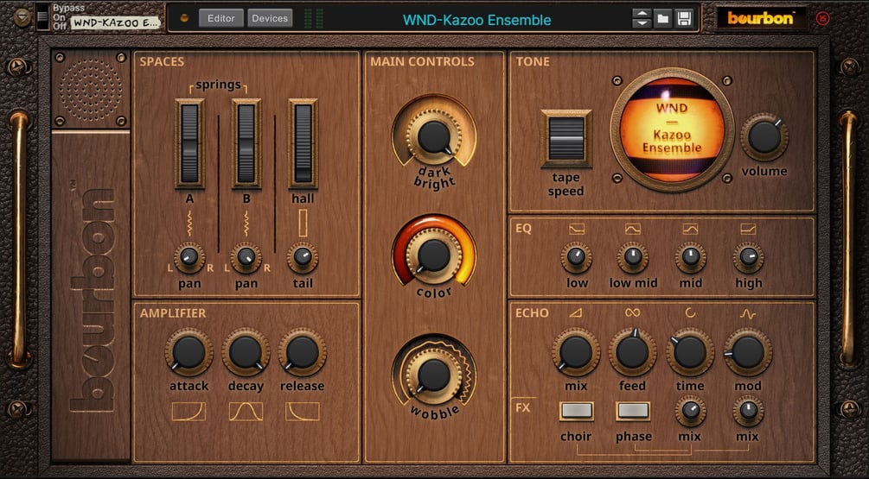Click the echo mix knob
This screenshot has width=869, height=479.
pos(576,352)
